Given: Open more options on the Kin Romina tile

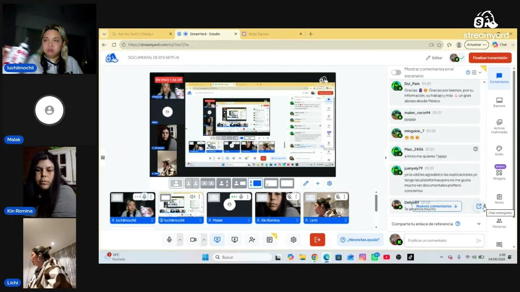Looking at the screenshot, I should pos(296,197).
